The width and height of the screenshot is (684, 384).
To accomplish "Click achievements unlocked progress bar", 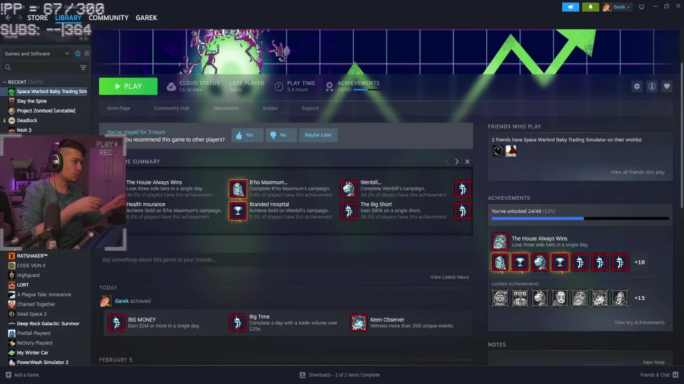I will tap(580, 218).
